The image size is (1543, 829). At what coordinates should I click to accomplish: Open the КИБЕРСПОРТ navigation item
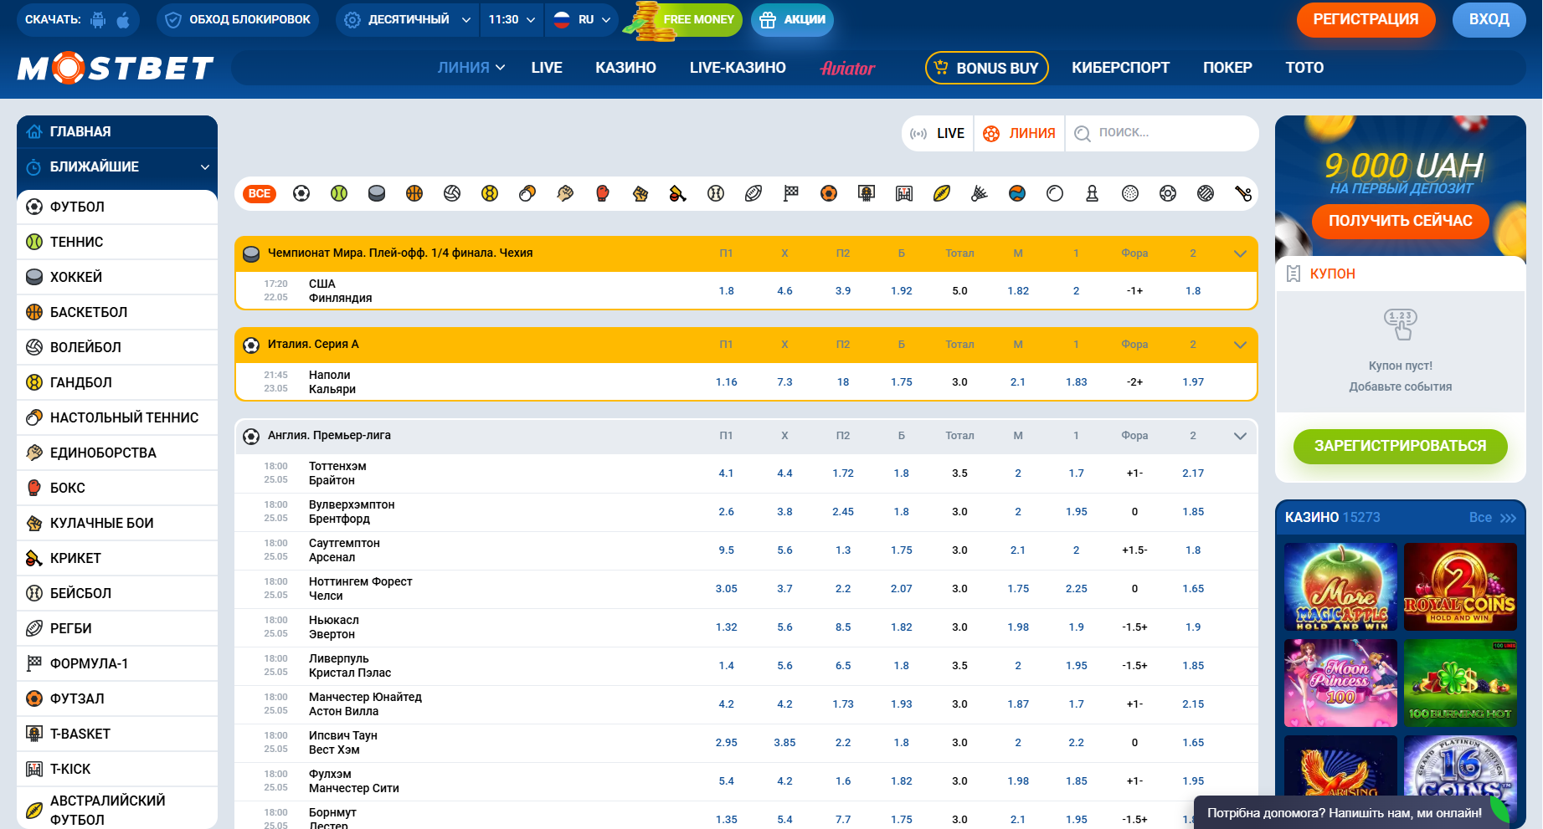coord(1120,68)
